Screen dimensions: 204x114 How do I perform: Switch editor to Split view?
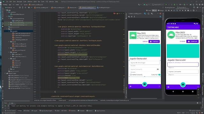(154, 10)
